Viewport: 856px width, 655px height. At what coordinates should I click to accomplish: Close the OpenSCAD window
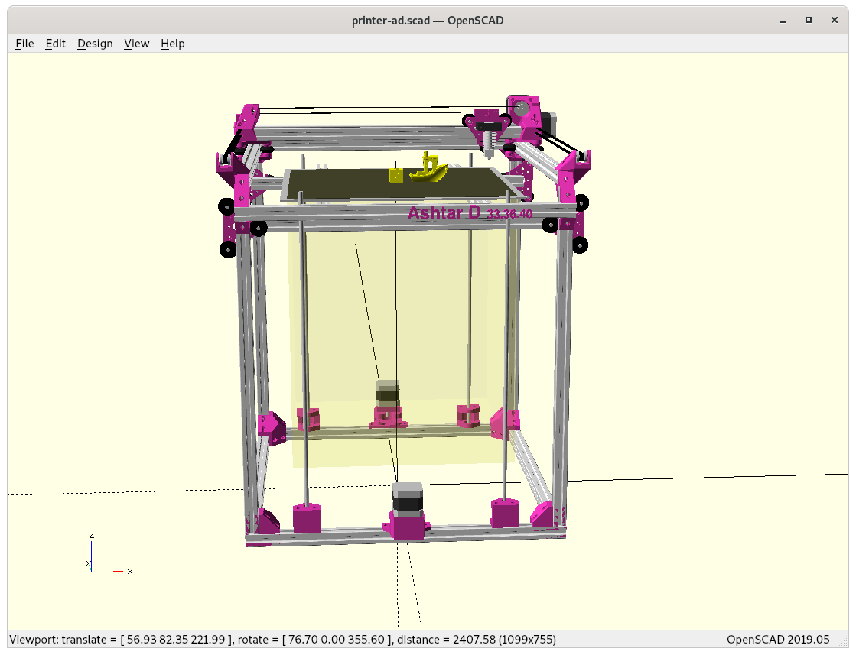tap(835, 20)
